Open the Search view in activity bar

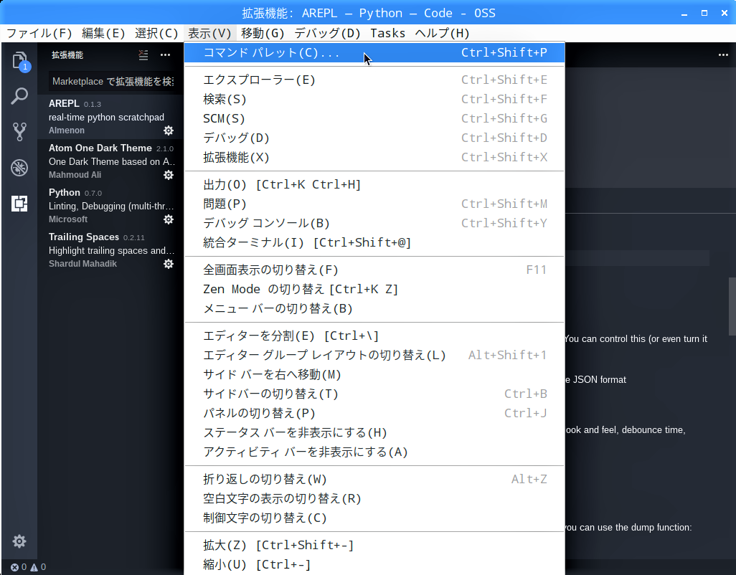(x=19, y=96)
